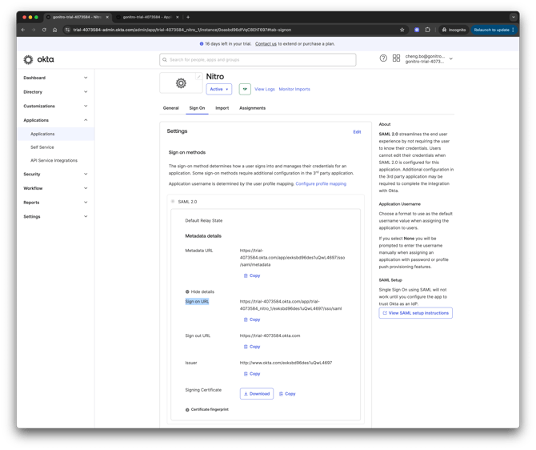
Task: Download the Signing Certificate
Action: [x=257, y=394]
